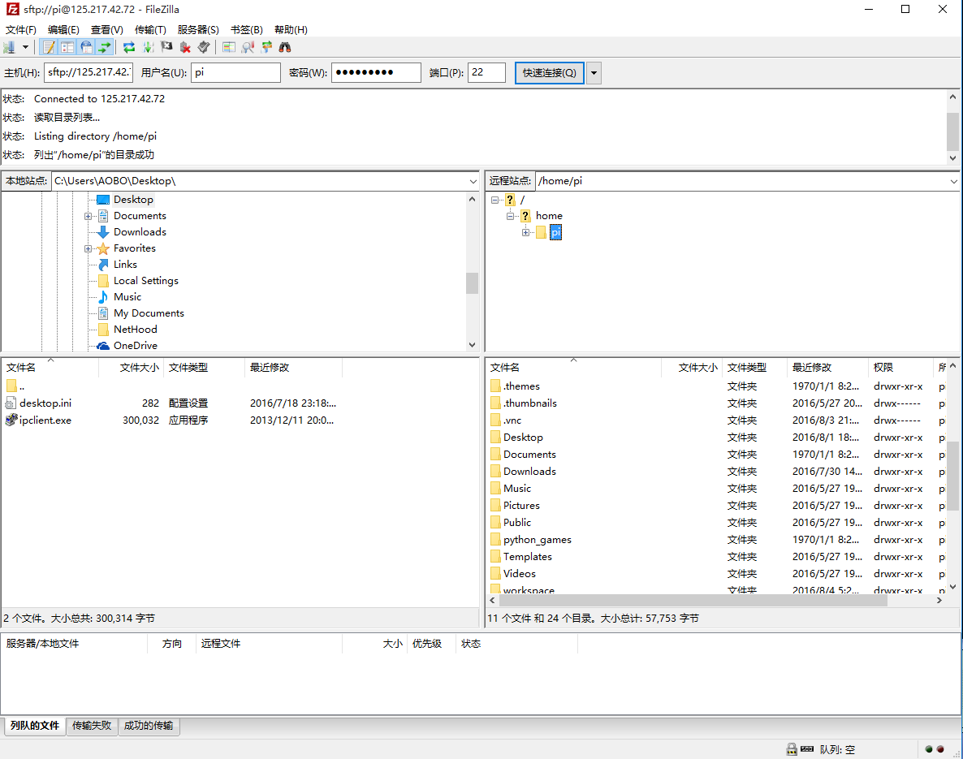Image resolution: width=963 pixels, height=759 pixels.
Task: Click the horizontal scrollbar of remote file list
Action: tap(692, 601)
